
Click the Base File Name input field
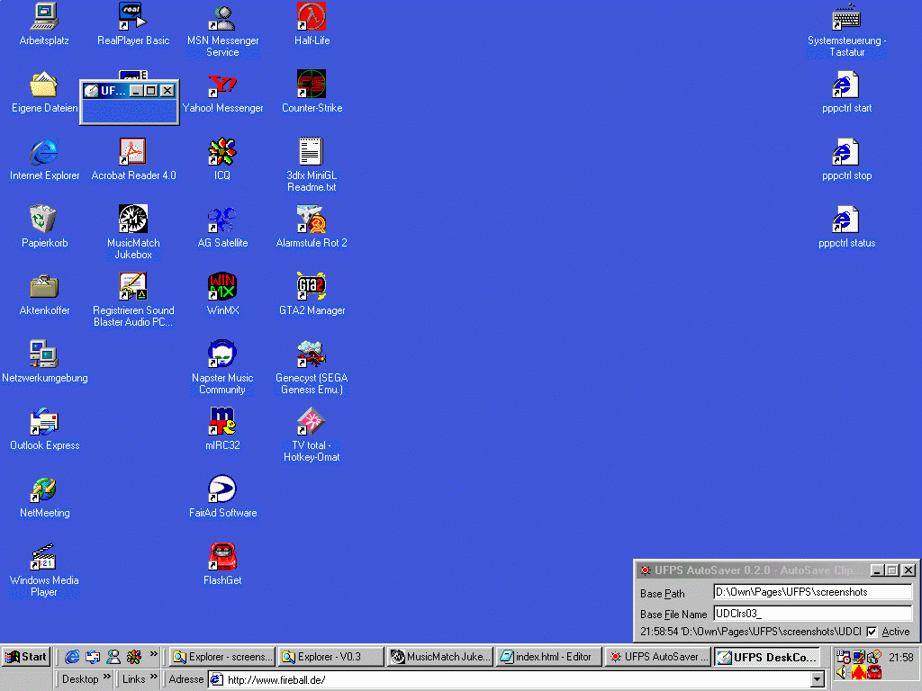click(x=813, y=614)
